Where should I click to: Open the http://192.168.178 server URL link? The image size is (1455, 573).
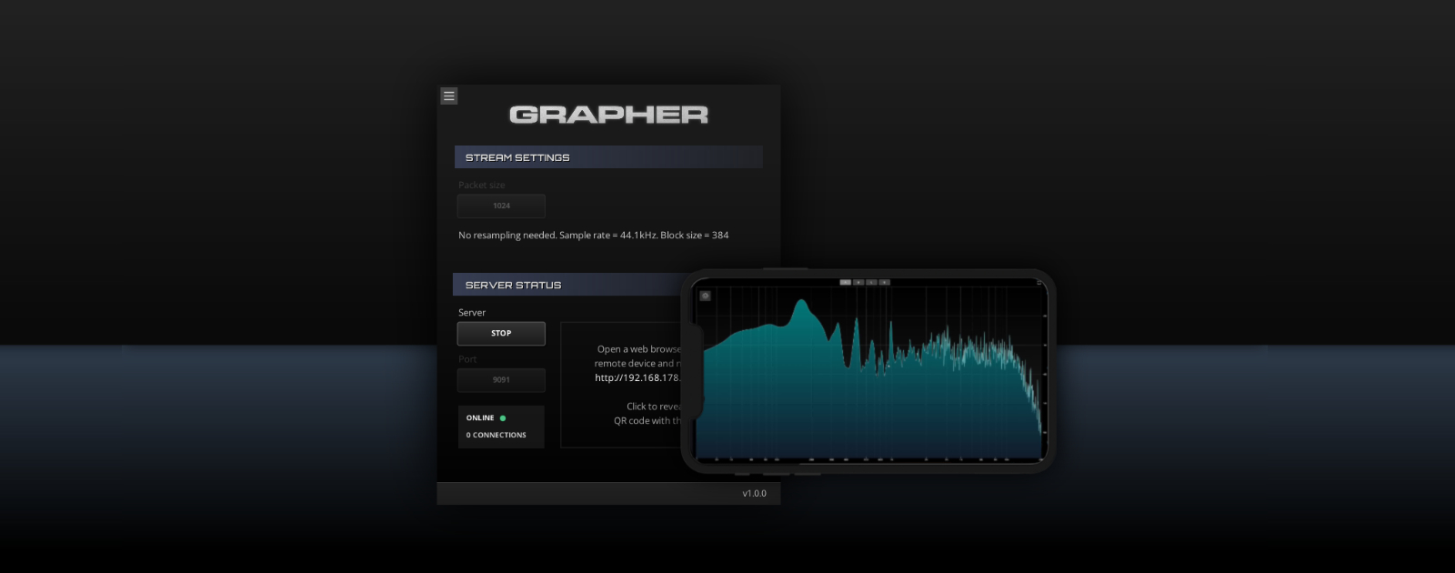click(637, 378)
